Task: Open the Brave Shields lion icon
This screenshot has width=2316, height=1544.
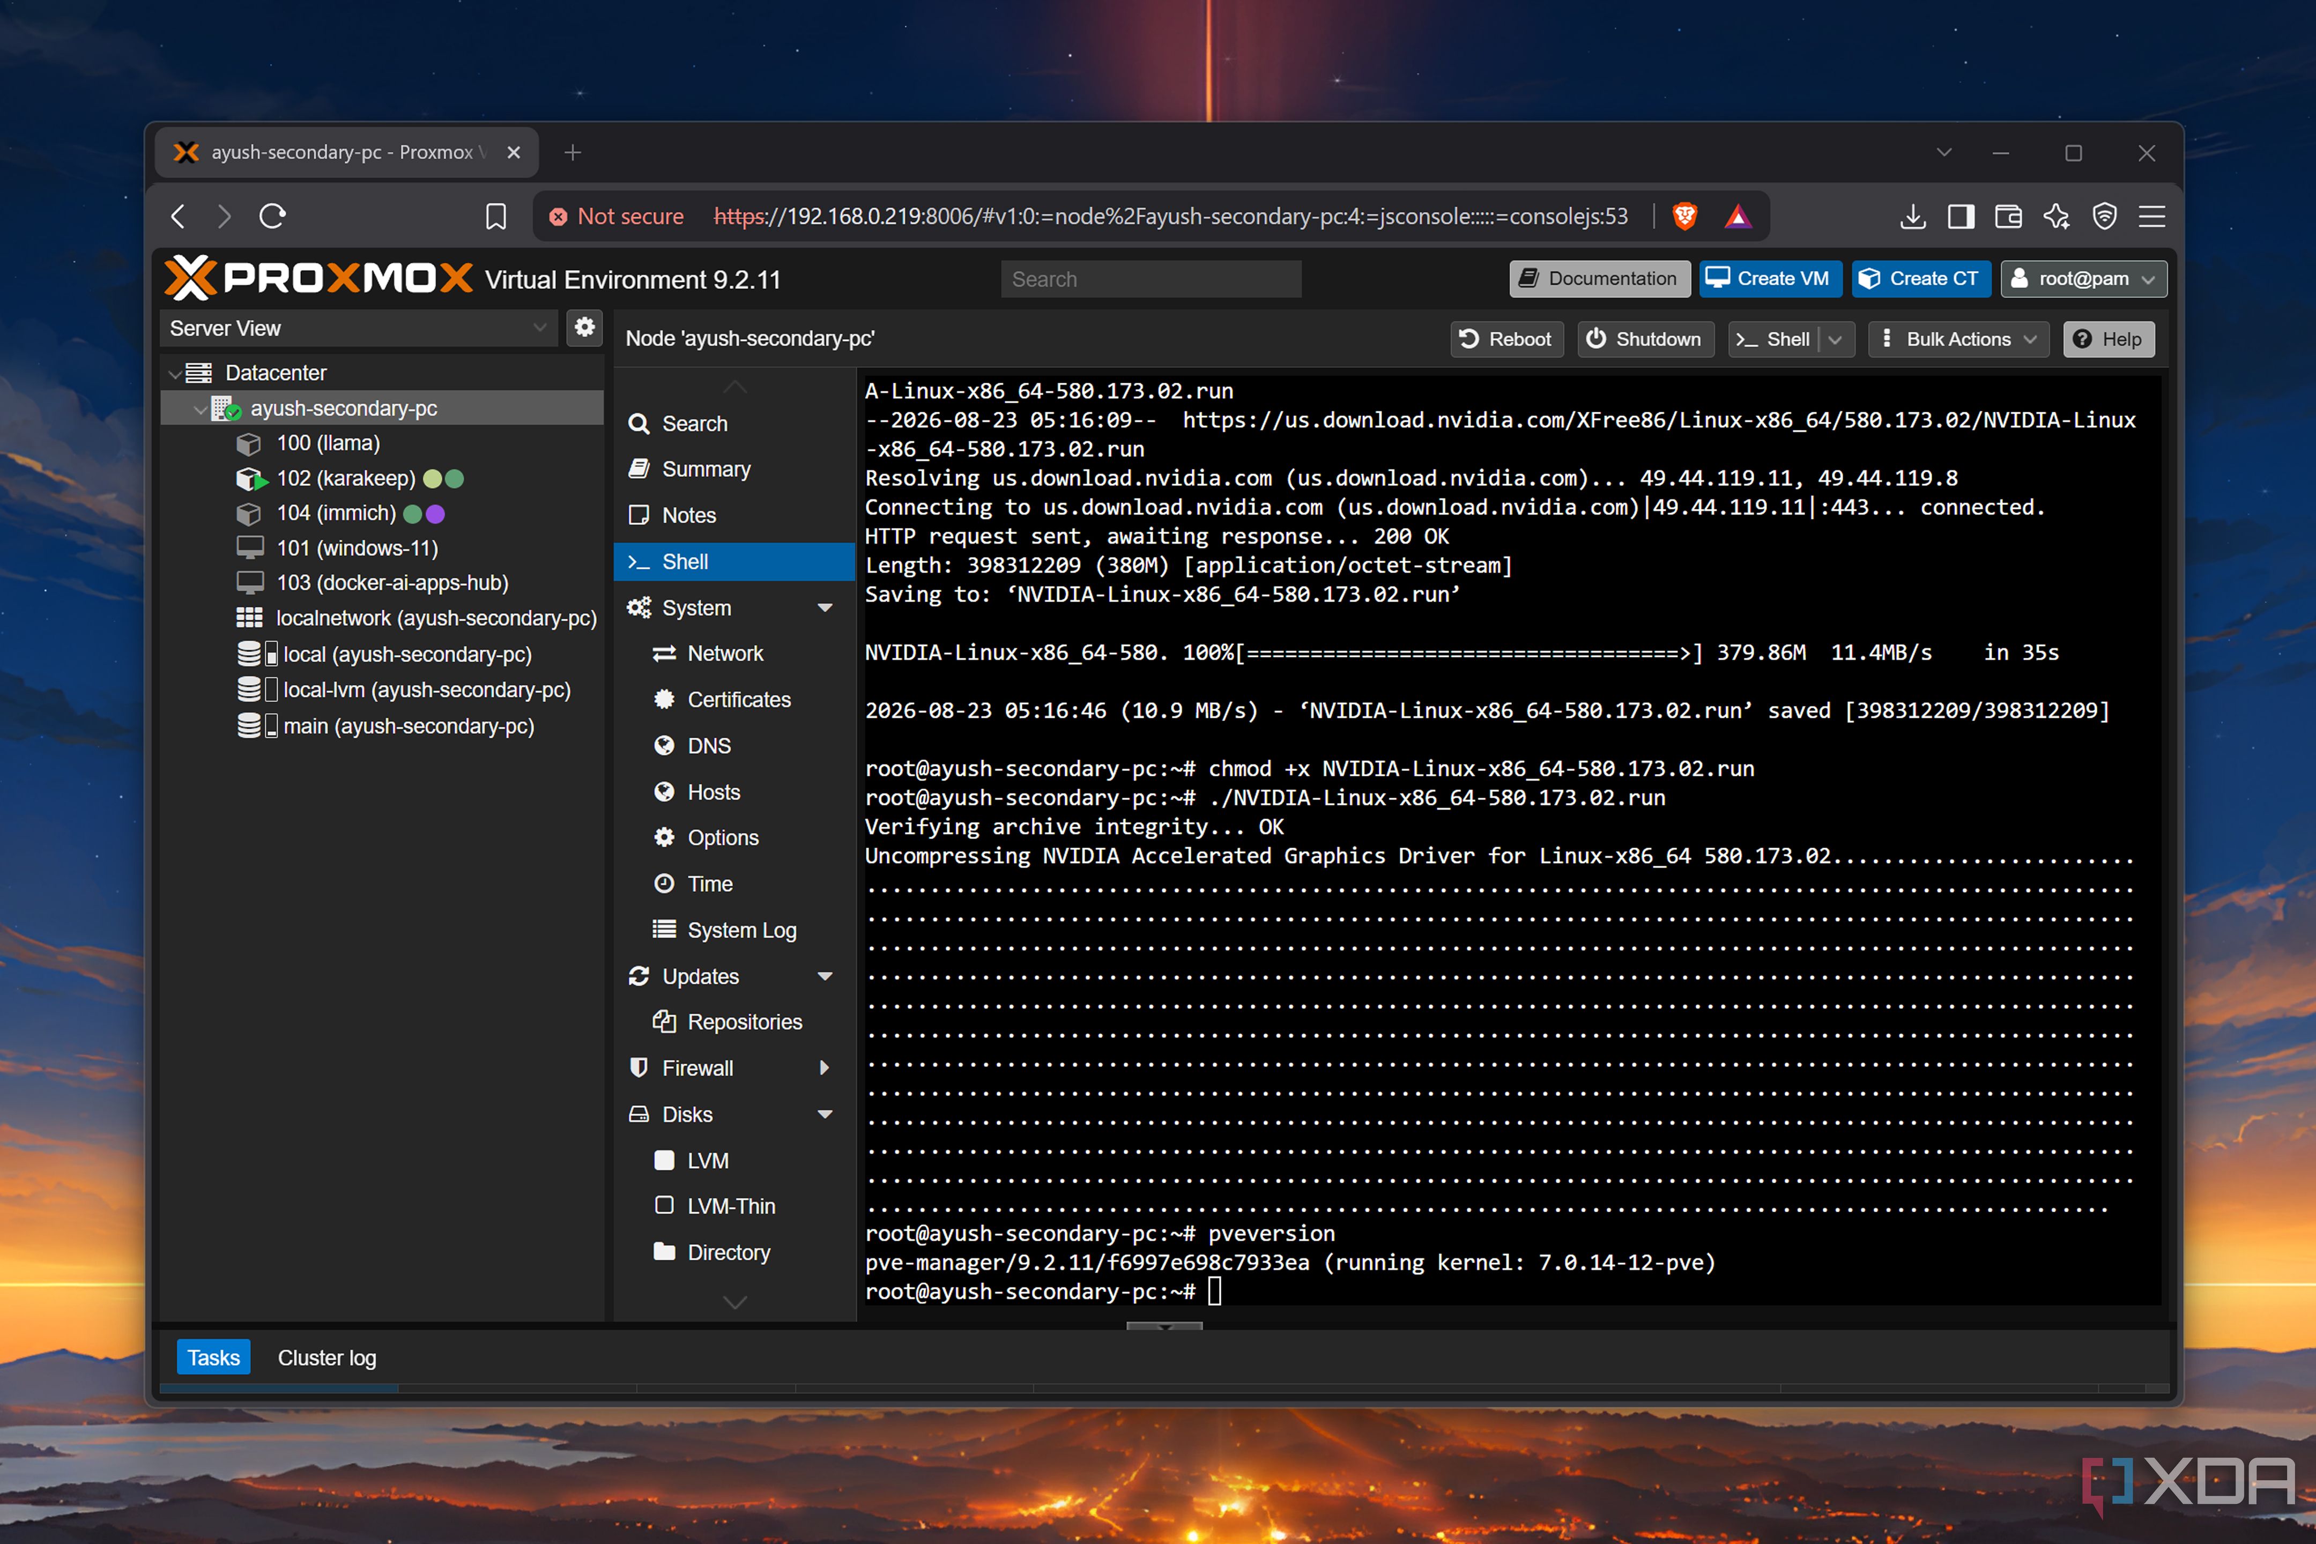Action: tap(1685, 216)
